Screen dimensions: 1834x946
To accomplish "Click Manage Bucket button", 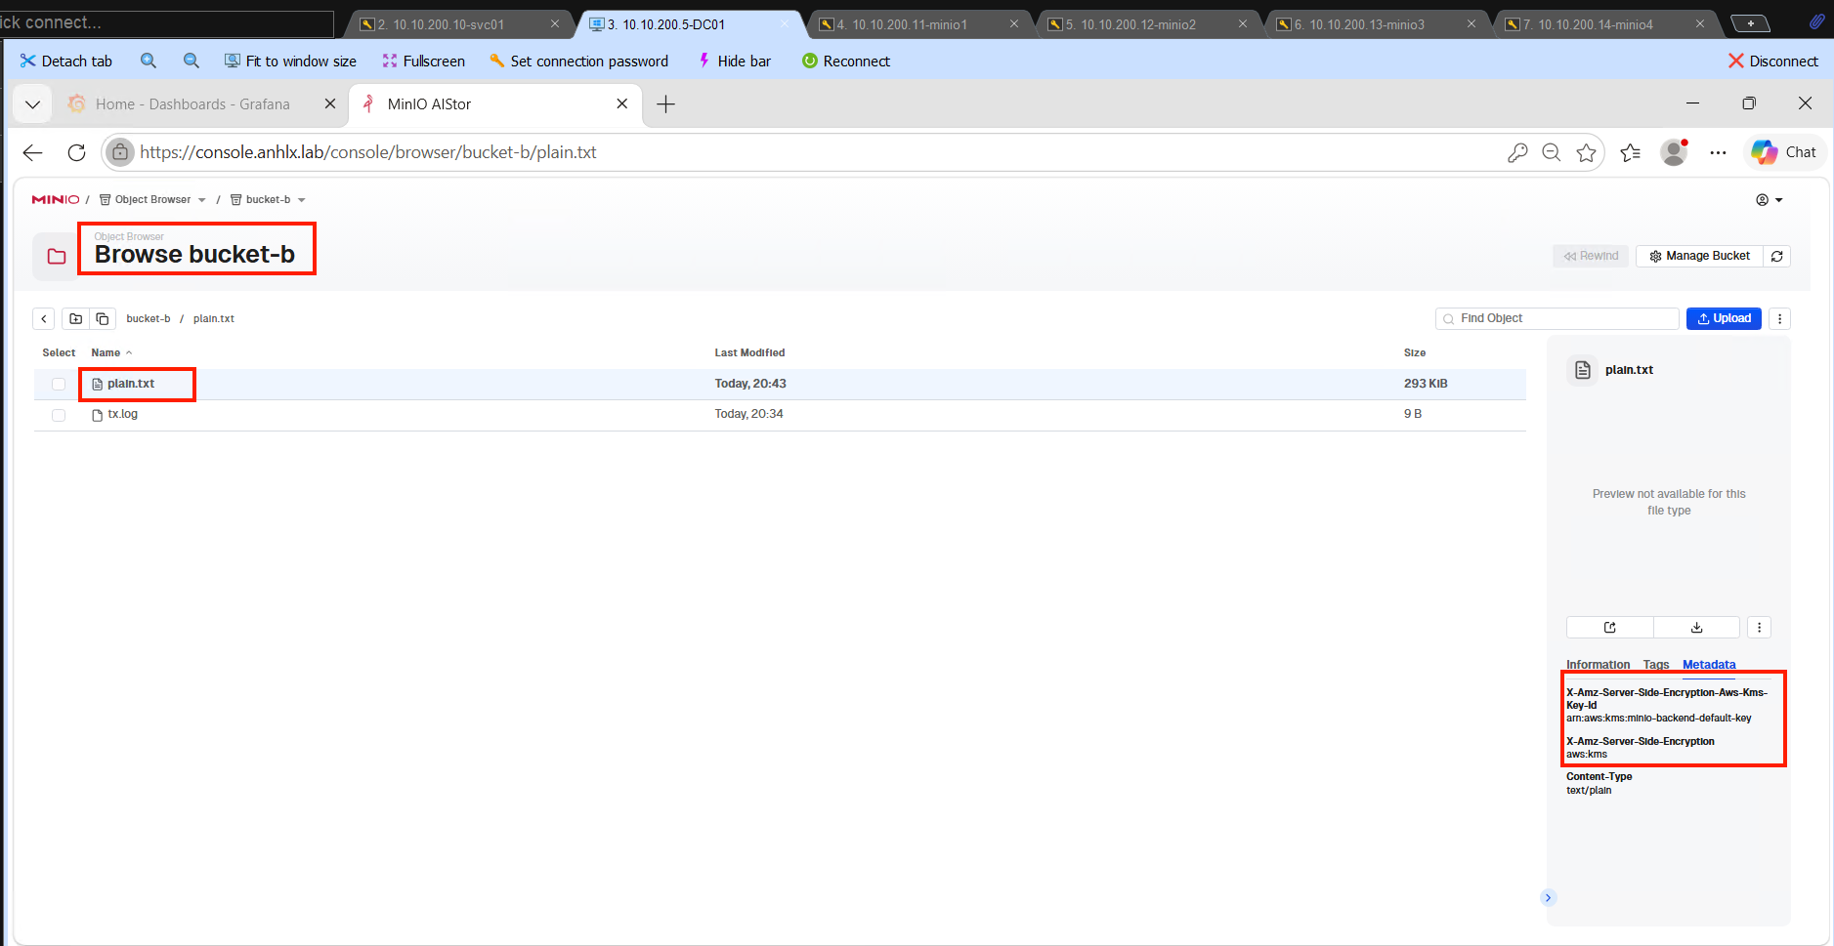I will click(x=1699, y=256).
